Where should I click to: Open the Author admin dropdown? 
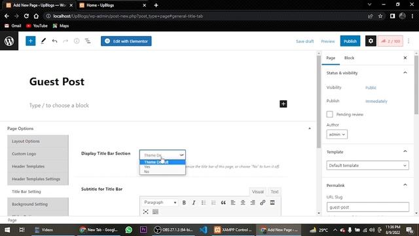(337, 134)
